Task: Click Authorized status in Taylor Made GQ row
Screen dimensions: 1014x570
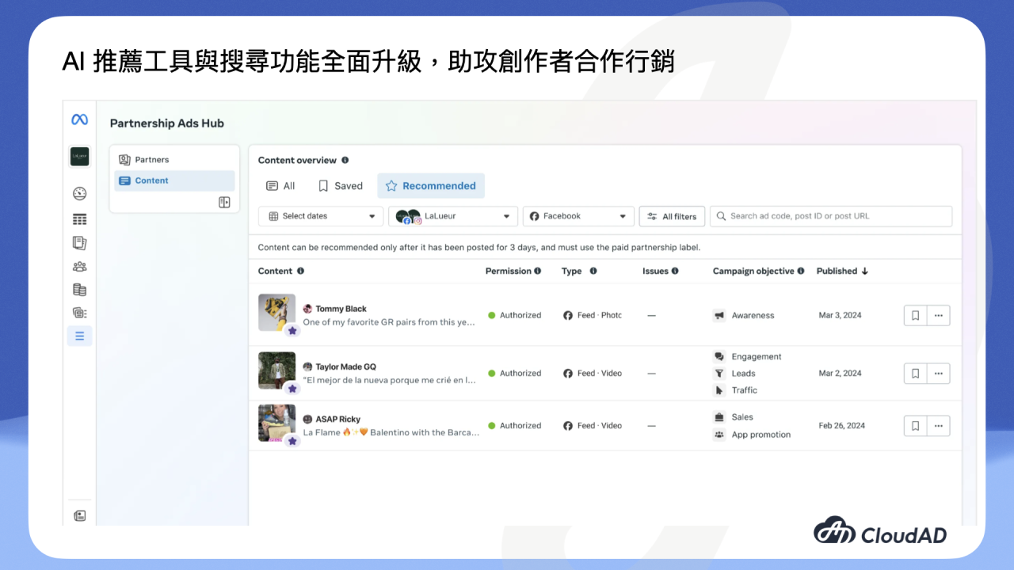Action: tap(515, 373)
